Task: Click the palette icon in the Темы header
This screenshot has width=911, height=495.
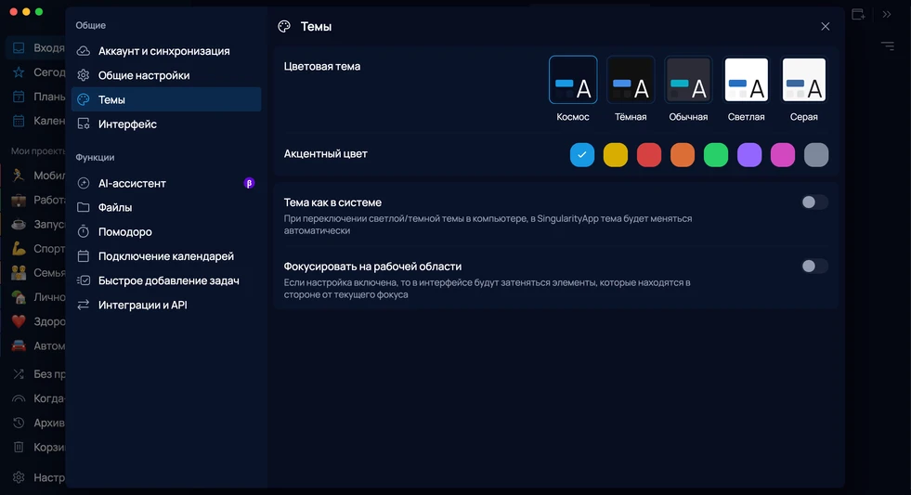Action: [284, 26]
